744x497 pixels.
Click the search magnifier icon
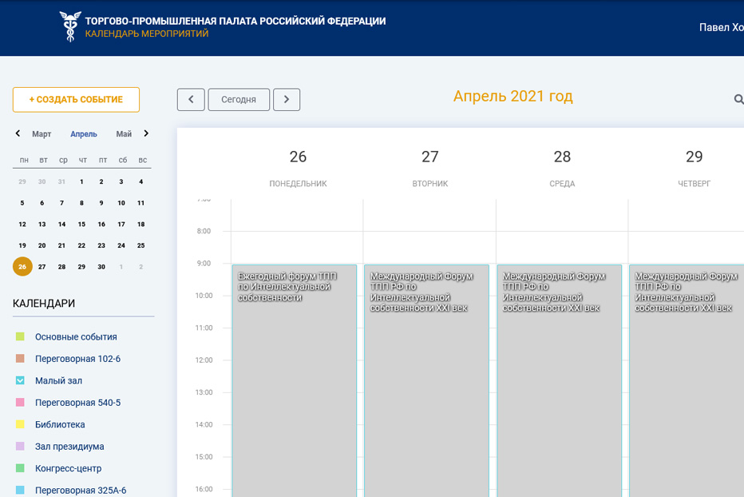pos(738,99)
